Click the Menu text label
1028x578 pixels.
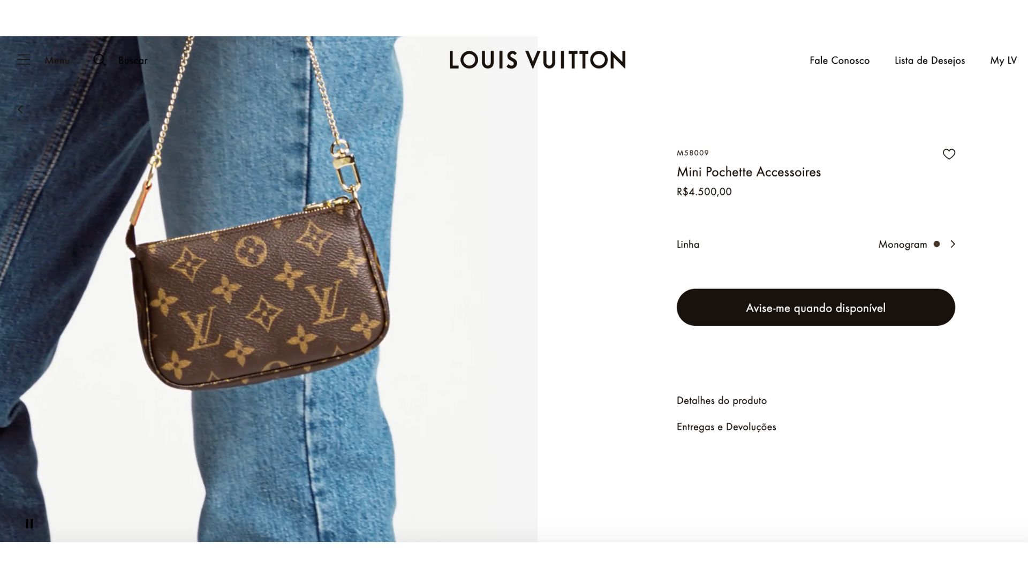(57, 60)
